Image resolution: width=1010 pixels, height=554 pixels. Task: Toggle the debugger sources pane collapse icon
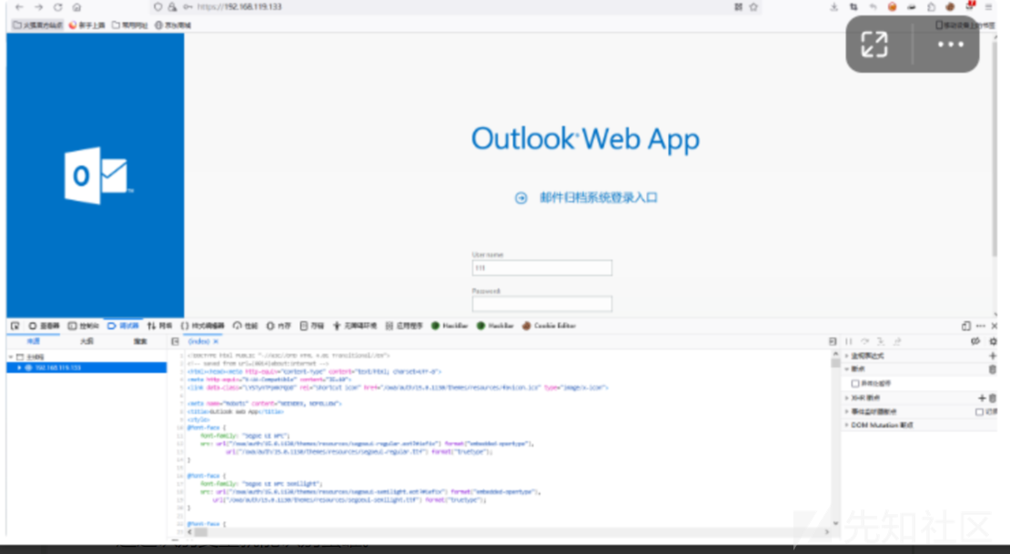point(176,341)
